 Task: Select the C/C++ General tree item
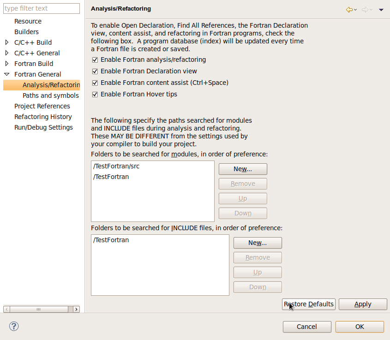[37, 53]
